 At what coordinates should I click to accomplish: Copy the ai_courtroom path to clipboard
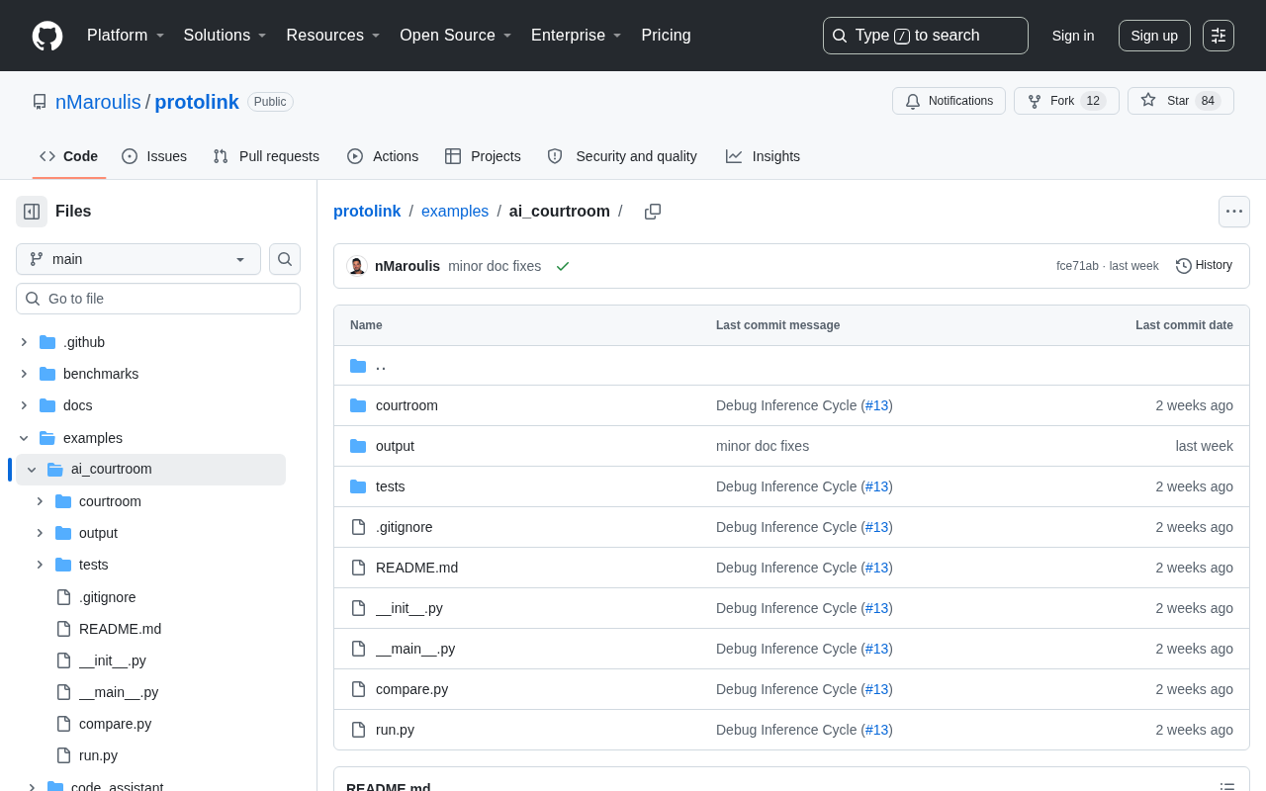653,212
